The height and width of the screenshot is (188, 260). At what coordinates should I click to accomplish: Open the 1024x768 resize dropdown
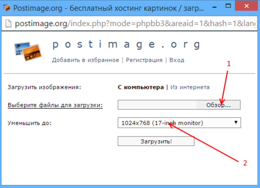click(179, 123)
